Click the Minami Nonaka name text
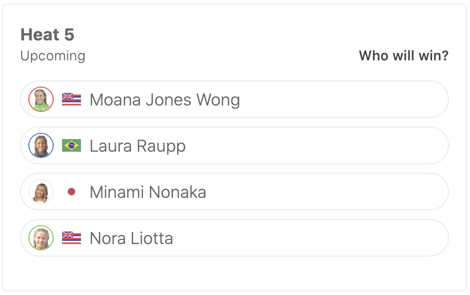The image size is (470, 295). pos(148,192)
